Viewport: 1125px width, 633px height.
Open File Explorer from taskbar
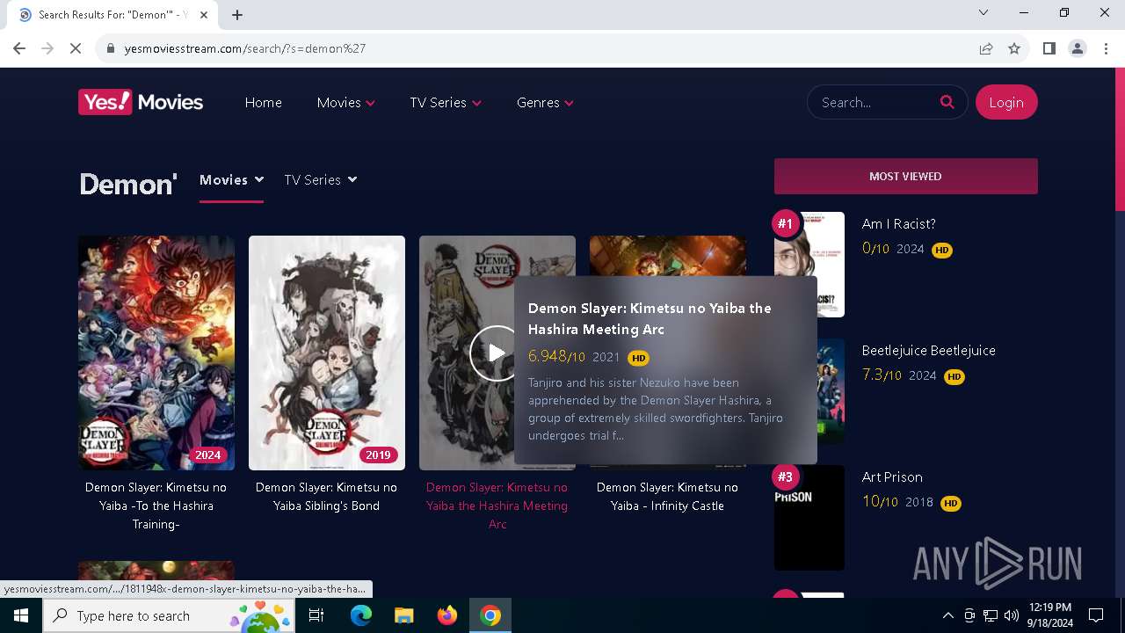(403, 615)
